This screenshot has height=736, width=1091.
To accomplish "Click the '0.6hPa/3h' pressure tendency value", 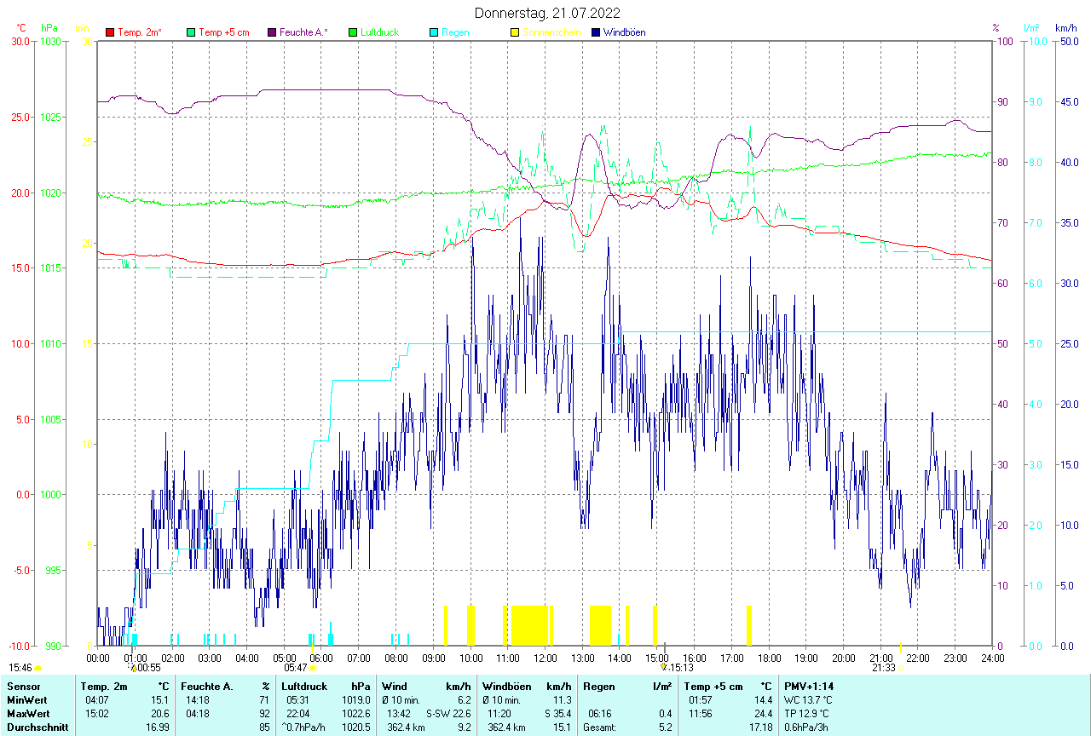I will tap(807, 727).
